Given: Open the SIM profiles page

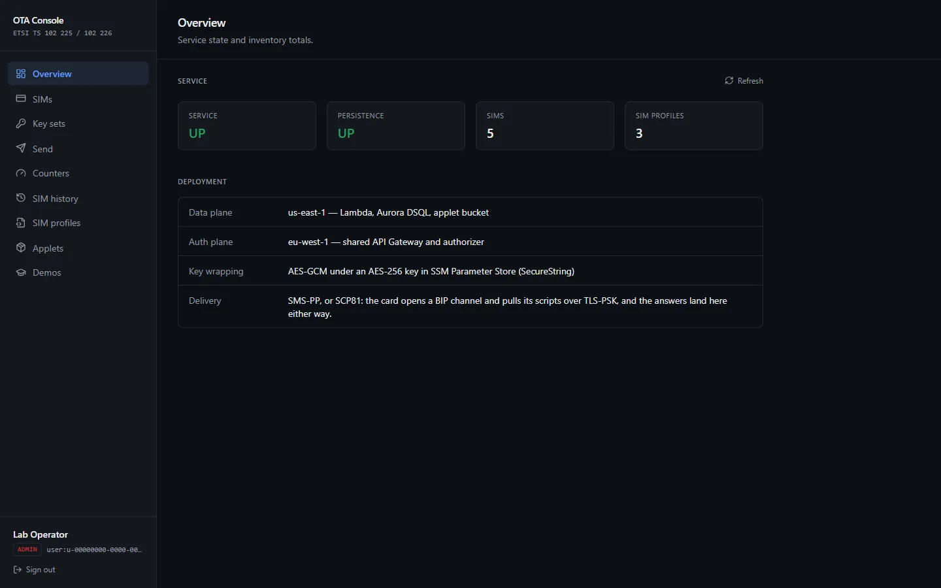Looking at the screenshot, I should coord(78,223).
